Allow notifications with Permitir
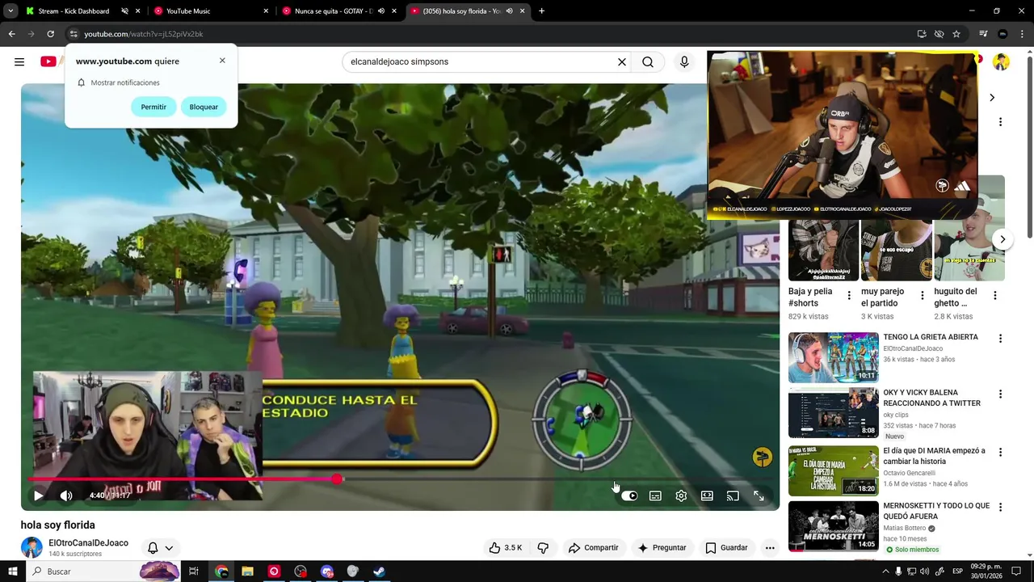The height and width of the screenshot is (582, 1034). tap(153, 107)
